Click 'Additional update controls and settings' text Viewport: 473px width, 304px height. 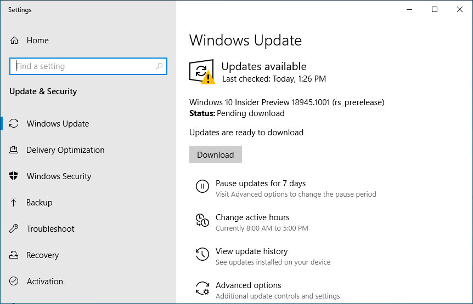[278, 296]
